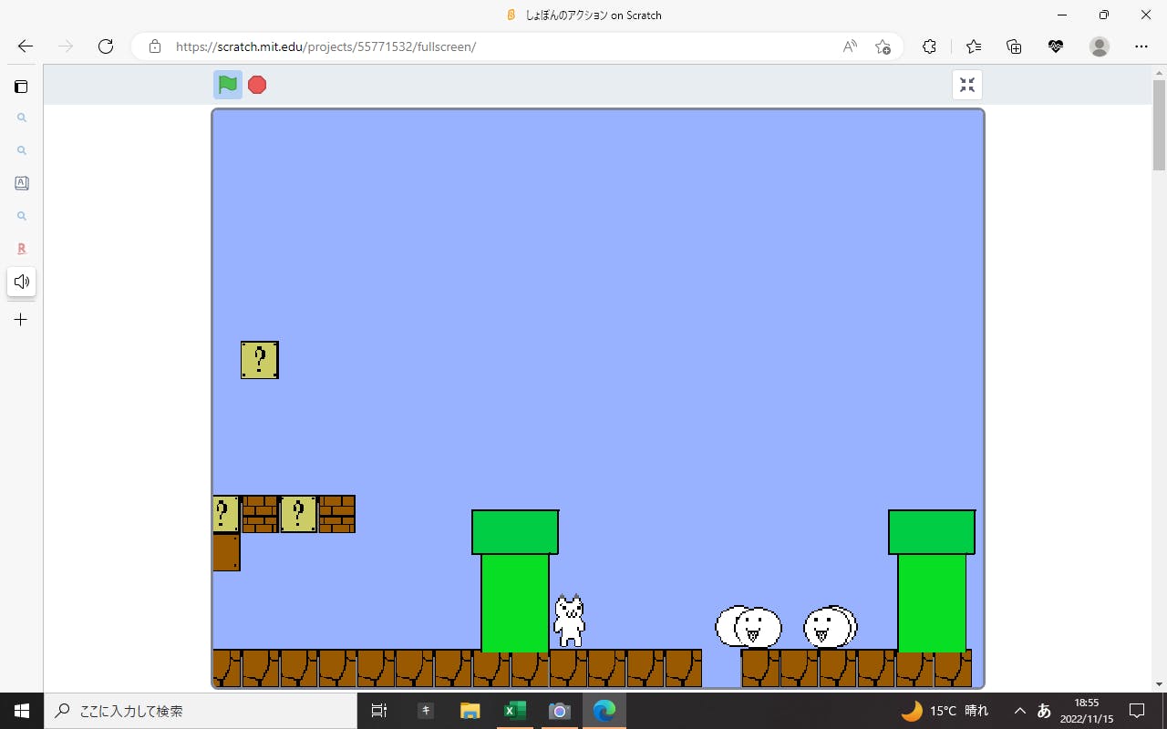Viewport: 1167px width, 729px height.
Task: Open the read aloud icon in the address bar
Action: [850, 46]
